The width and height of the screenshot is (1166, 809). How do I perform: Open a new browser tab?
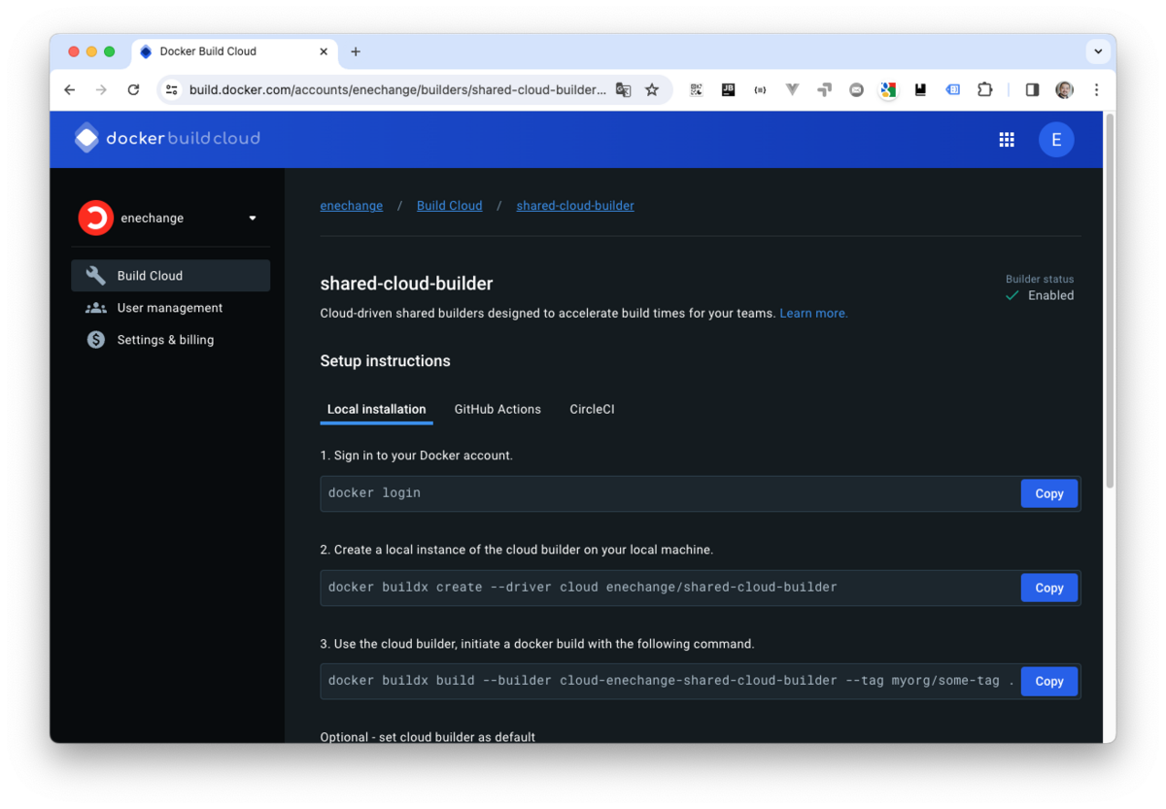click(x=356, y=51)
